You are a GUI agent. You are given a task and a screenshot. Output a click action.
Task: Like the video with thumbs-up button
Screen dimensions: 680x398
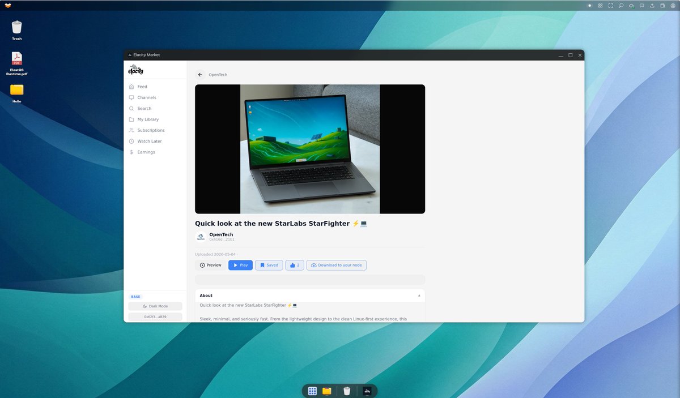(x=295, y=265)
